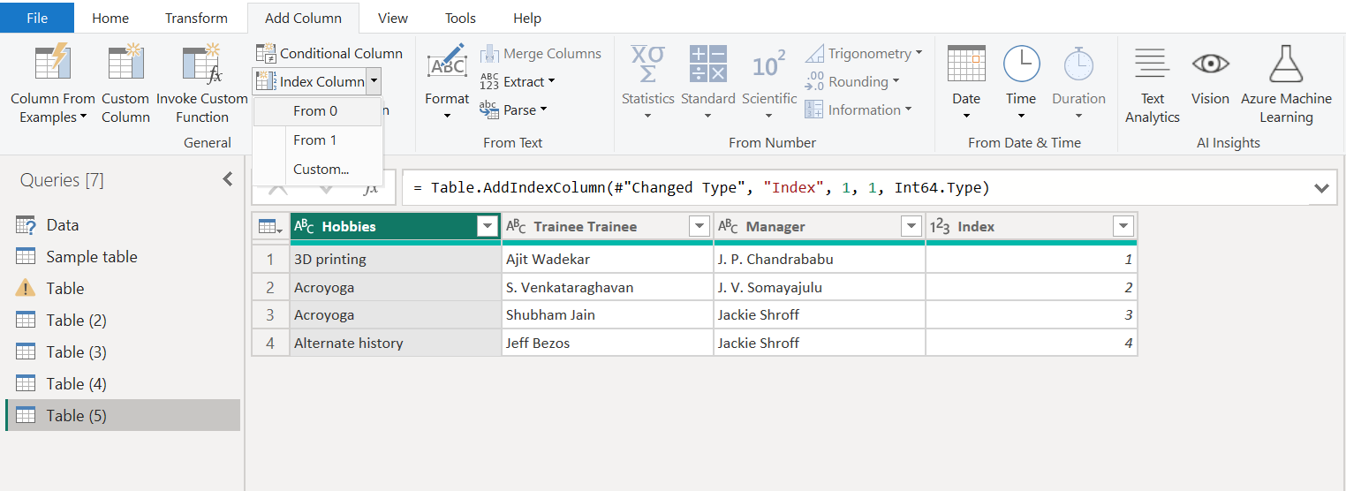
Task: Click the Statistics sigma icon
Action: coord(647,64)
